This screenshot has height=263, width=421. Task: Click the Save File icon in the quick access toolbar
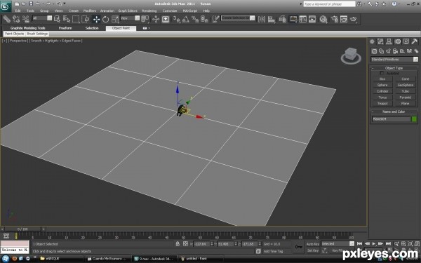click(x=31, y=4)
